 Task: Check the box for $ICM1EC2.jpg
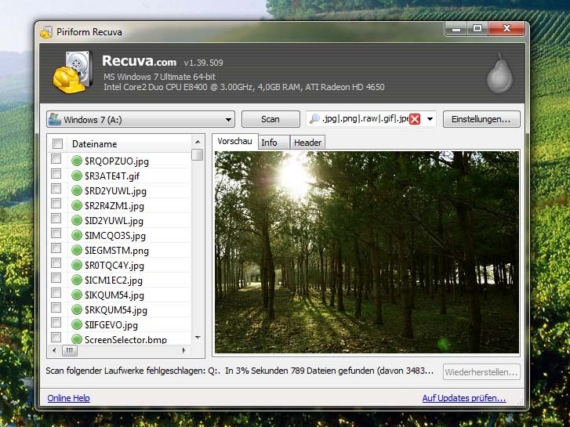pos(56,278)
